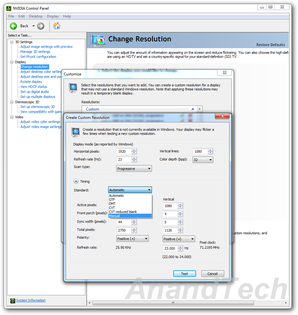The image size is (298, 315).
Task: Click the Refresh rate (Hz) input field
Action: [x=124, y=160]
